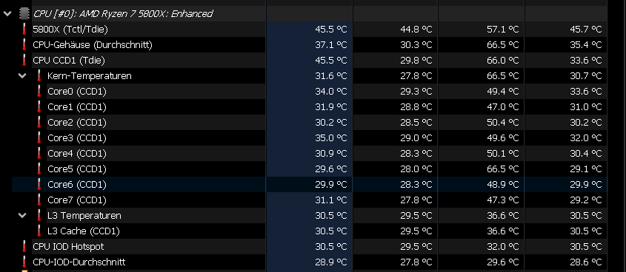Image resolution: width=626 pixels, height=272 pixels.
Task: Click the 28.0 °C minimum of Core5
Action: tap(416, 169)
